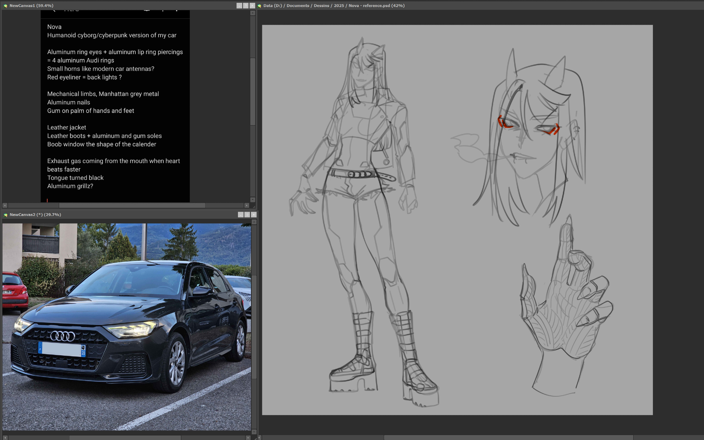Viewport: 704px width, 440px height.
Task: Click the NewCanvas2 window title icon
Action: (5, 215)
